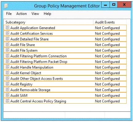This screenshot has height=122, width=133.
Task: Select the Audit Removable Storage entry
Action: coord(65,90)
